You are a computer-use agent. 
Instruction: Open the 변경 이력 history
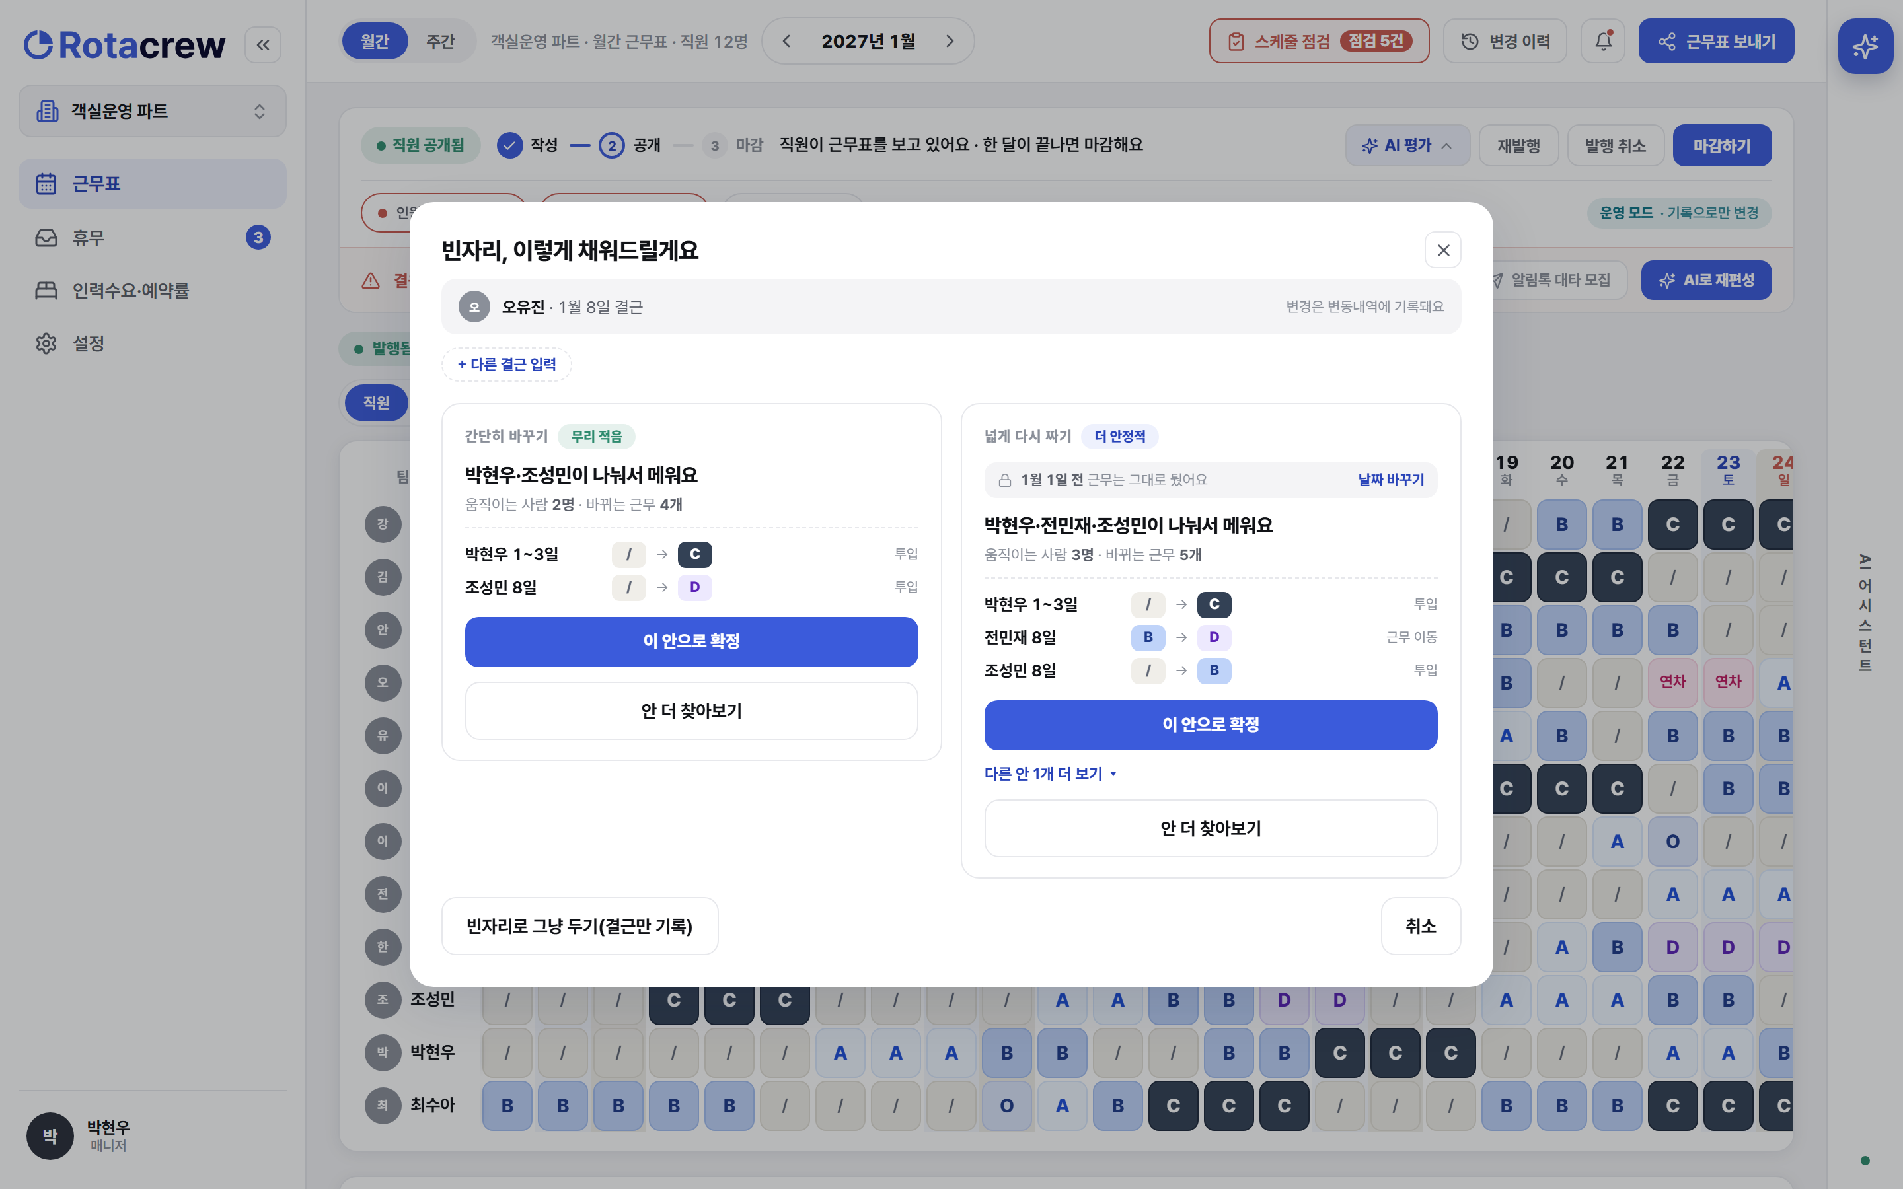(1505, 41)
